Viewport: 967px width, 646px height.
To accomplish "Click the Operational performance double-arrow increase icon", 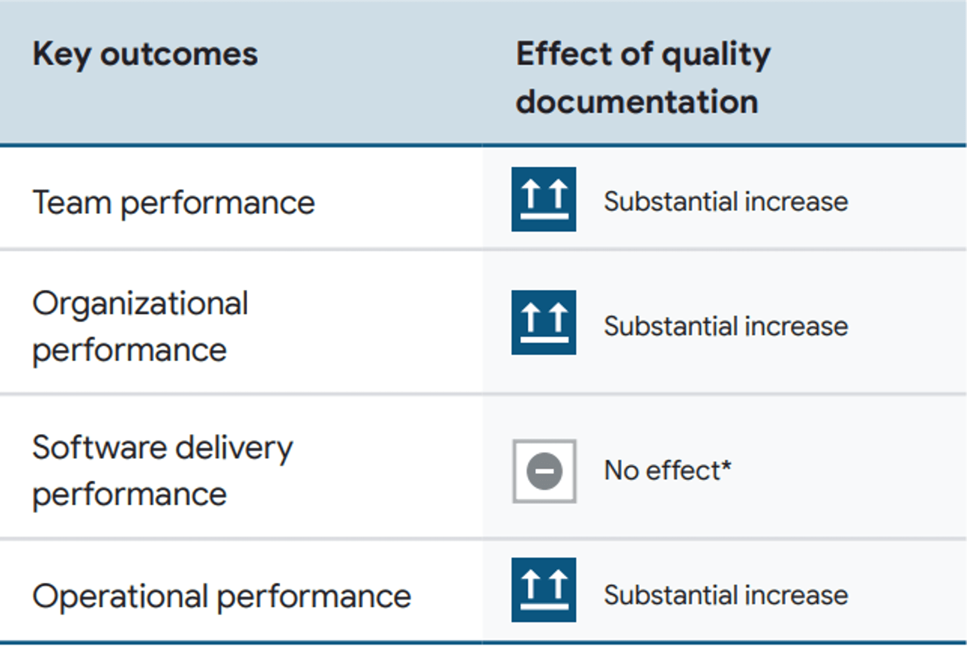I will [544, 590].
